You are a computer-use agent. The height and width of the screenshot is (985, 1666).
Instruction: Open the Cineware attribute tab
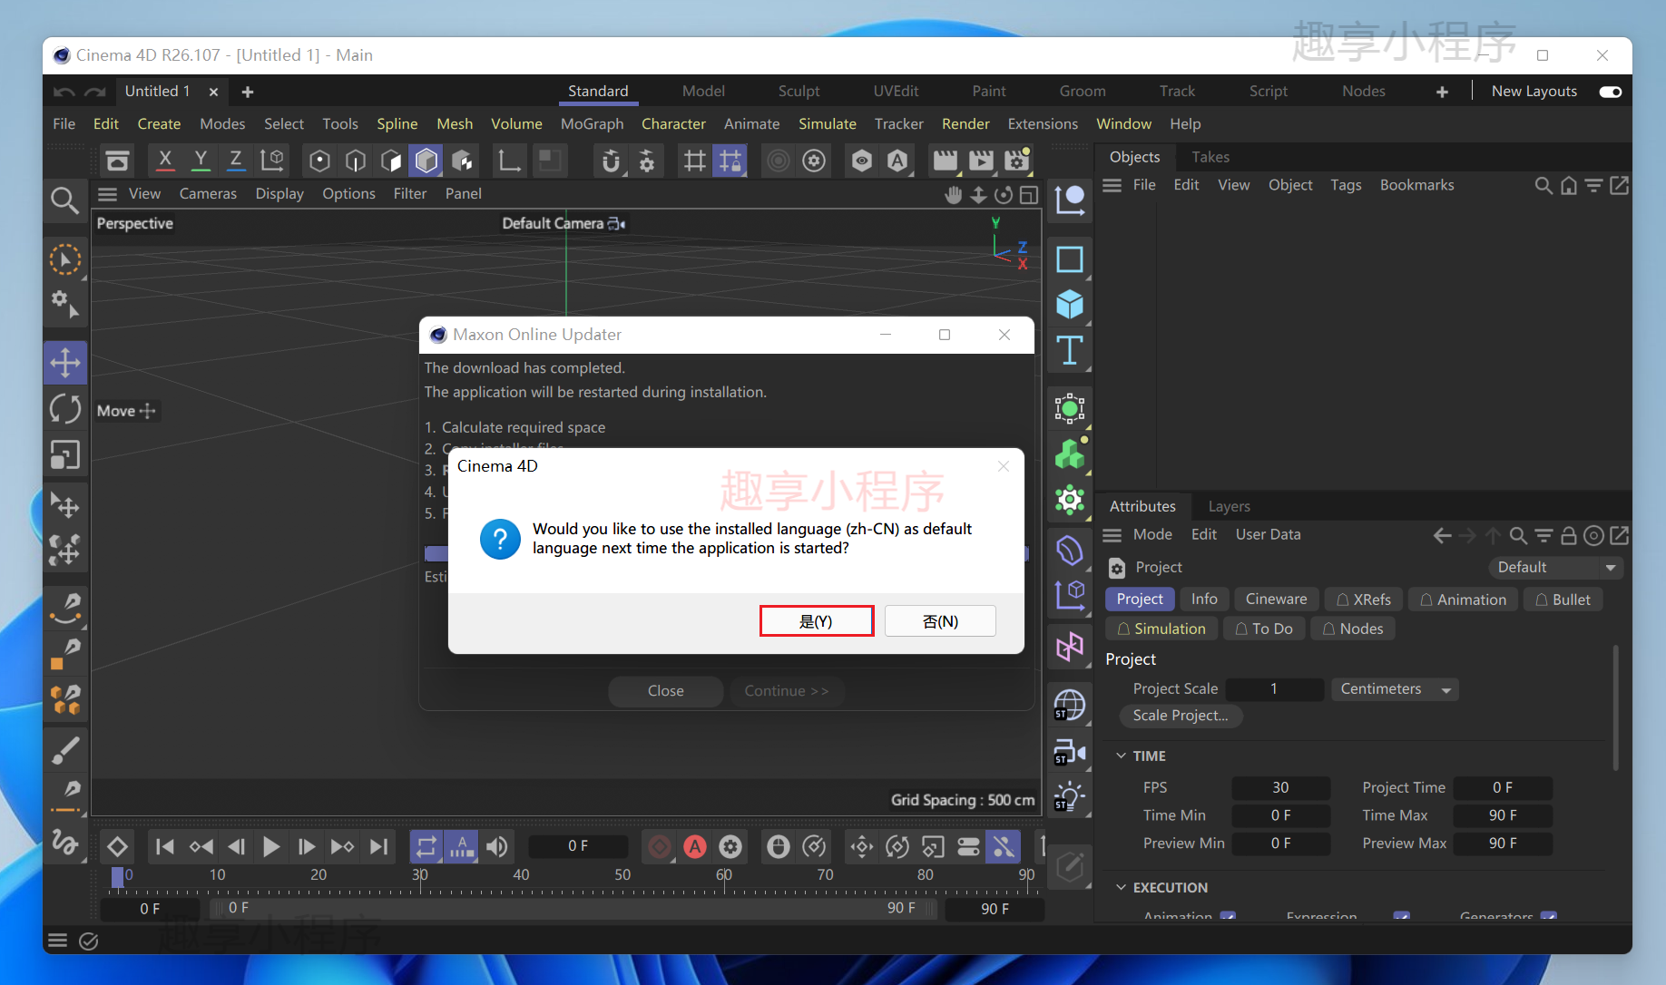(1276, 600)
